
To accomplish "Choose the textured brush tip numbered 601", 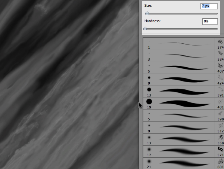I will coord(220,163).
